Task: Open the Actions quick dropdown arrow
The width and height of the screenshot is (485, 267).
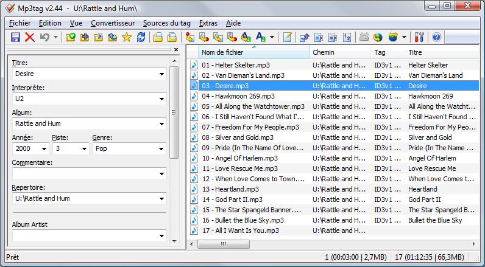Action: coord(272,37)
